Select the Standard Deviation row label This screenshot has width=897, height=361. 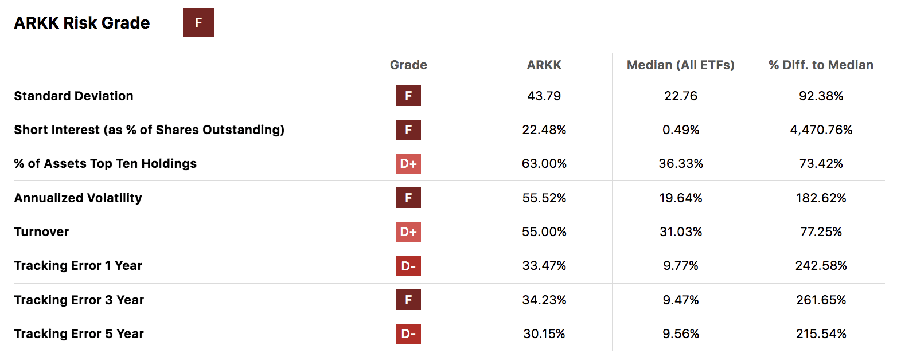[x=73, y=96]
